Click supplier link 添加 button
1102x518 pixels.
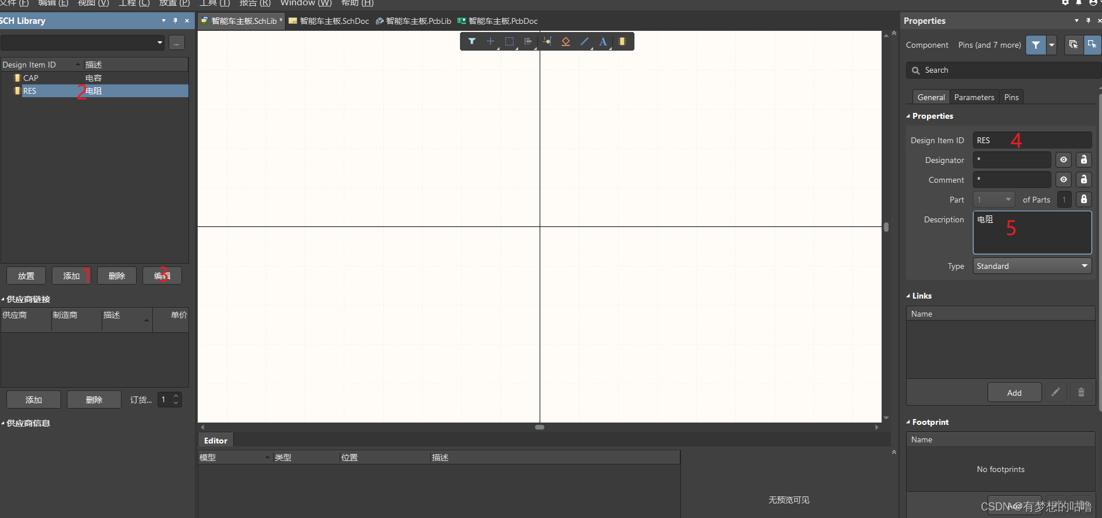click(x=34, y=400)
